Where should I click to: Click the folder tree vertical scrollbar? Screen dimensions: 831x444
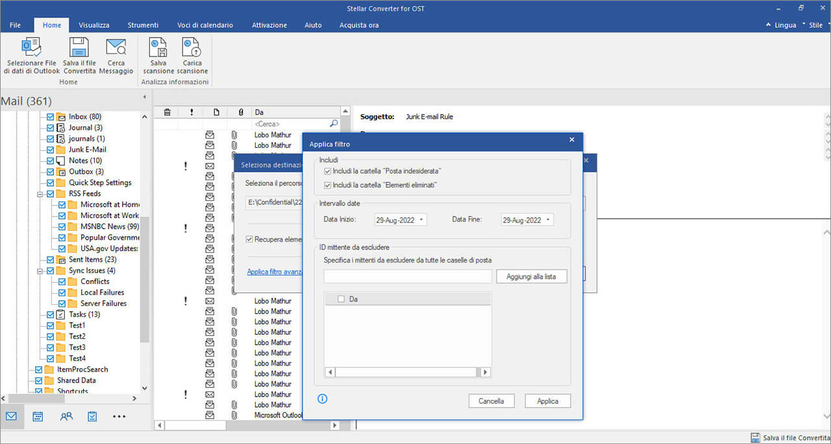tap(145, 279)
